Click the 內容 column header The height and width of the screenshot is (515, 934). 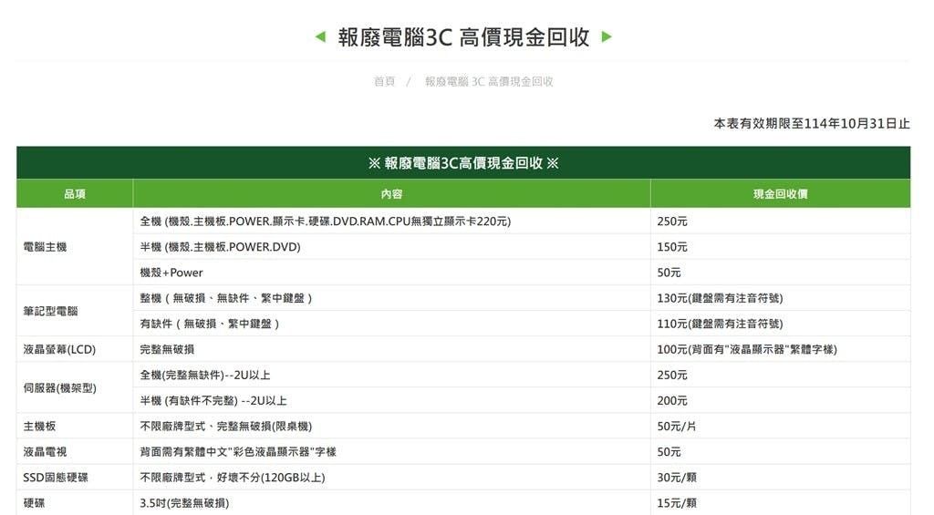[x=391, y=194]
